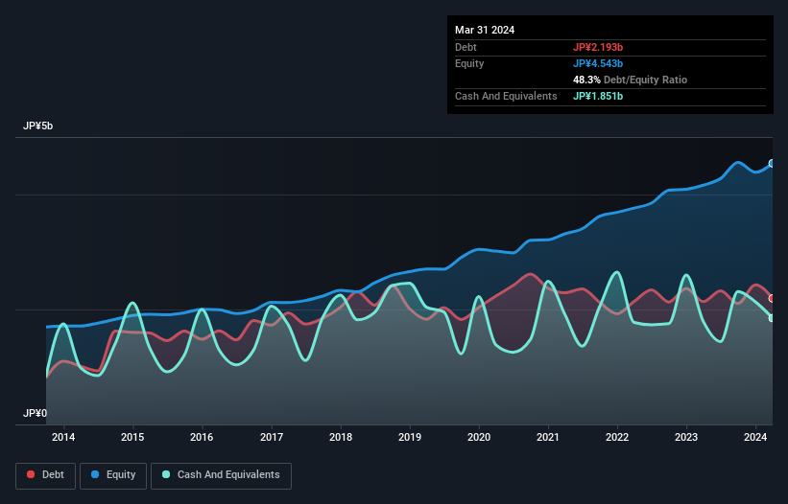The height and width of the screenshot is (504, 788).
Task: Click the Debt value JP¥2.193b
Action: click(598, 47)
